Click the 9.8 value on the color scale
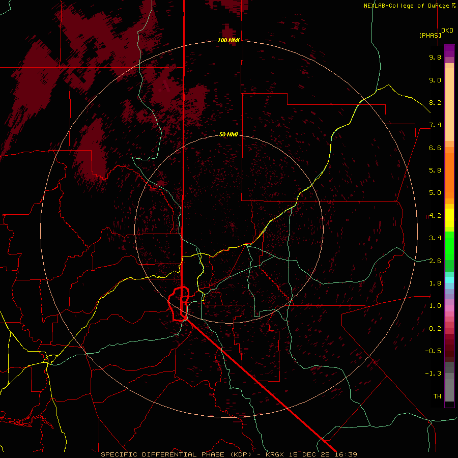Image resolution: width=458 pixels, height=458 pixels. 435,57
